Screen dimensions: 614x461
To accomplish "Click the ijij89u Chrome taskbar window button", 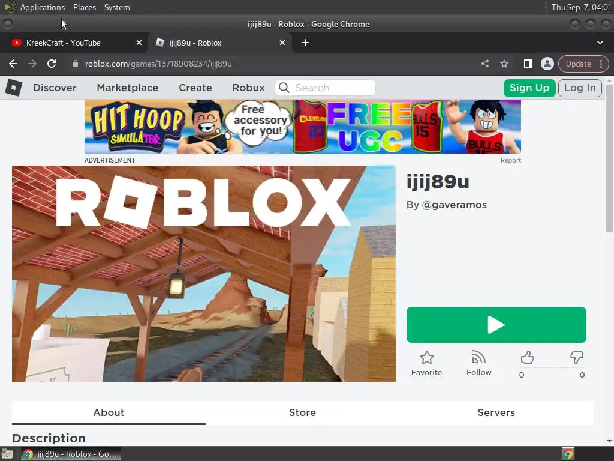I will tap(71, 454).
